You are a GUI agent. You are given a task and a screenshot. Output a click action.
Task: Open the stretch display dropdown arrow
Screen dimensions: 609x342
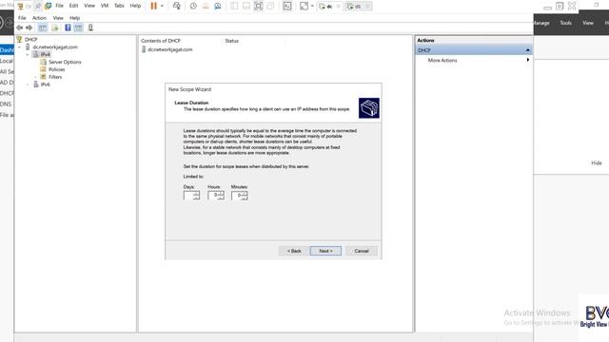tap(312, 6)
